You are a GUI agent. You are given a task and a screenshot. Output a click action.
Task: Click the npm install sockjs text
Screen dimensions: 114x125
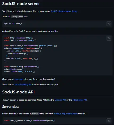pyautogui.click(x=13, y=24)
